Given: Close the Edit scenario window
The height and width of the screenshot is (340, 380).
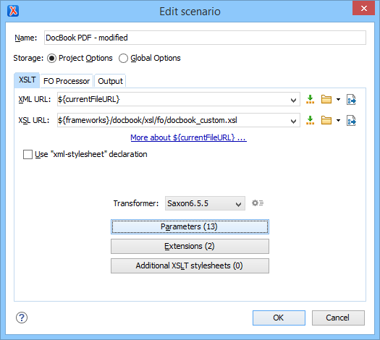Looking at the screenshot, I should pos(363,9).
